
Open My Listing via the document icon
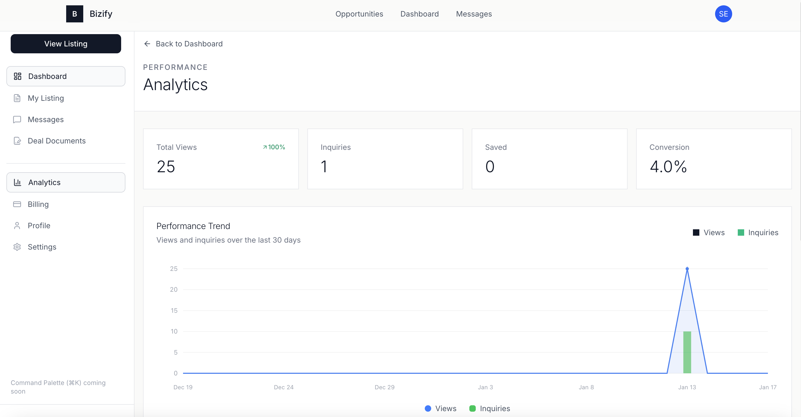pos(17,98)
